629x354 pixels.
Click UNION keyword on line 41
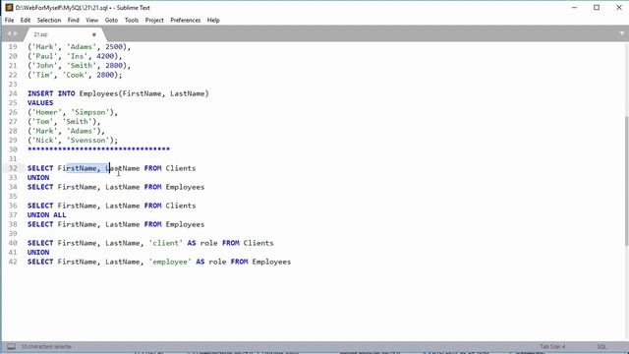(x=38, y=252)
